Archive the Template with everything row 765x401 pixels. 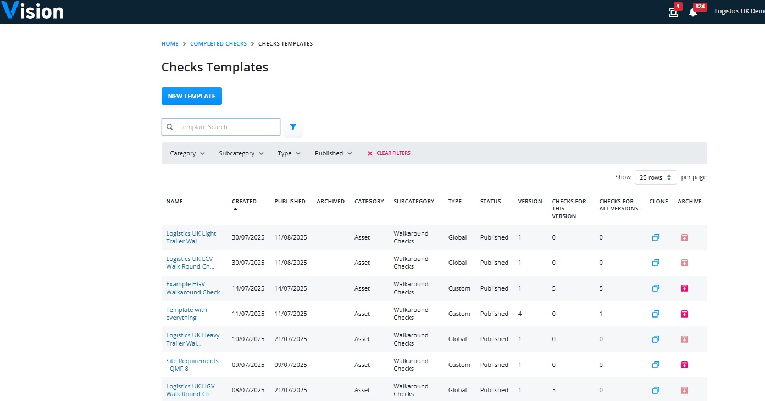pyautogui.click(x=684, y=314)
